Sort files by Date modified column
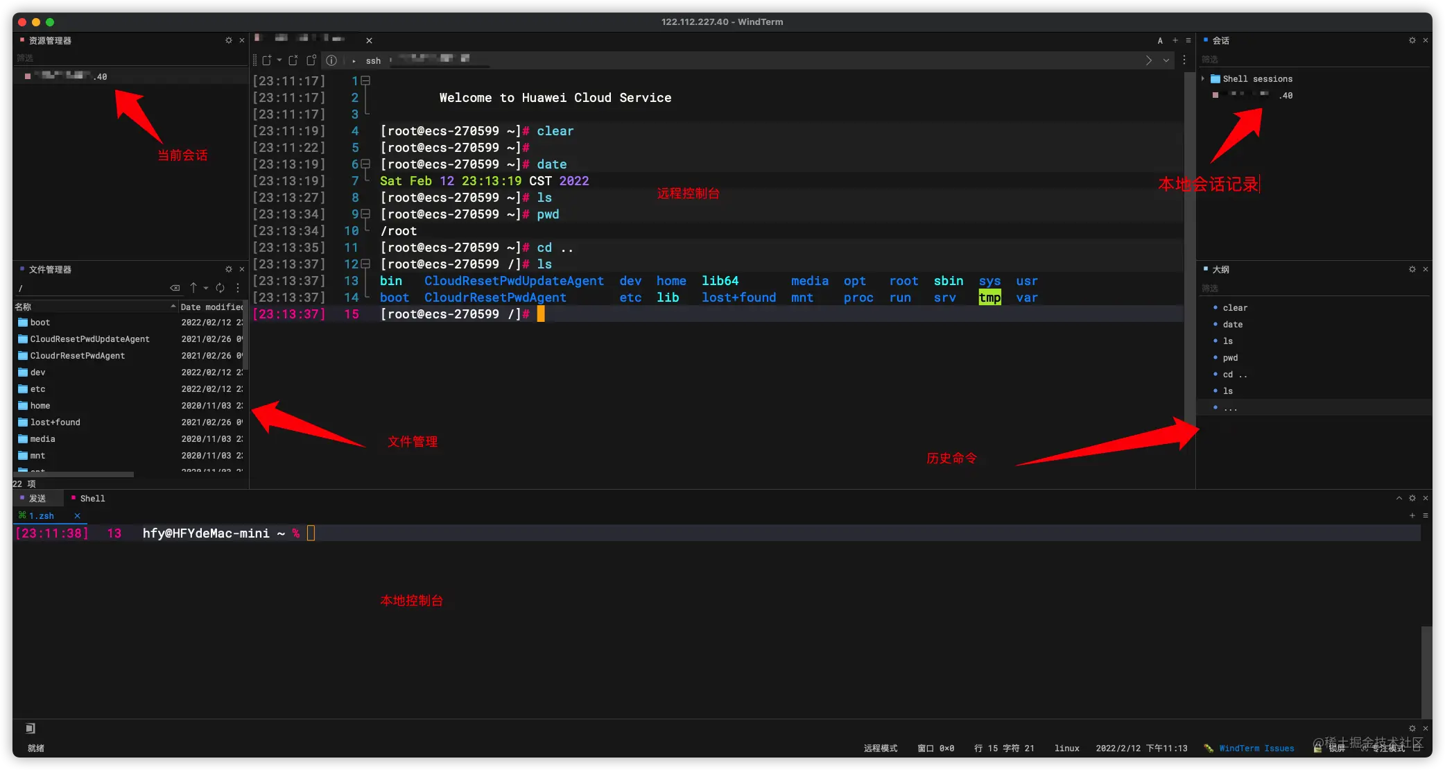This screenshot has height=770, width=1445. [x=211, y=307]
